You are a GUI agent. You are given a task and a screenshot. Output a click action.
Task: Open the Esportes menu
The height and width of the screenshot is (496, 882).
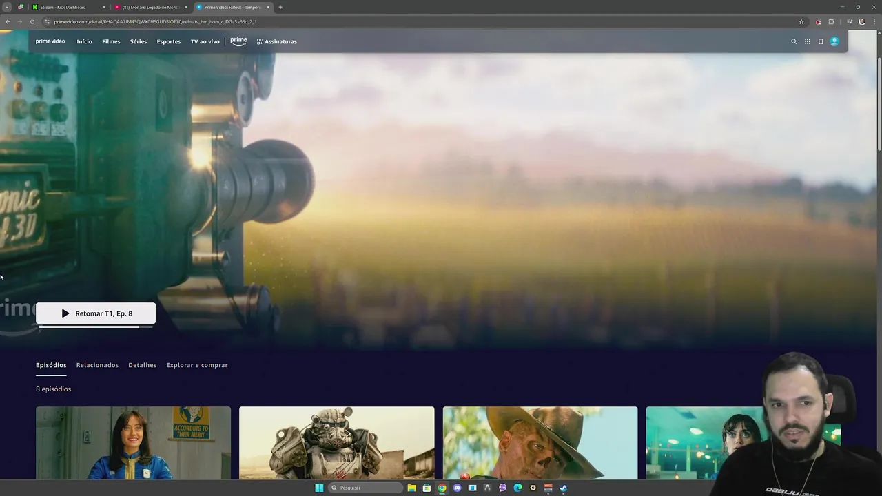[169, 41]
